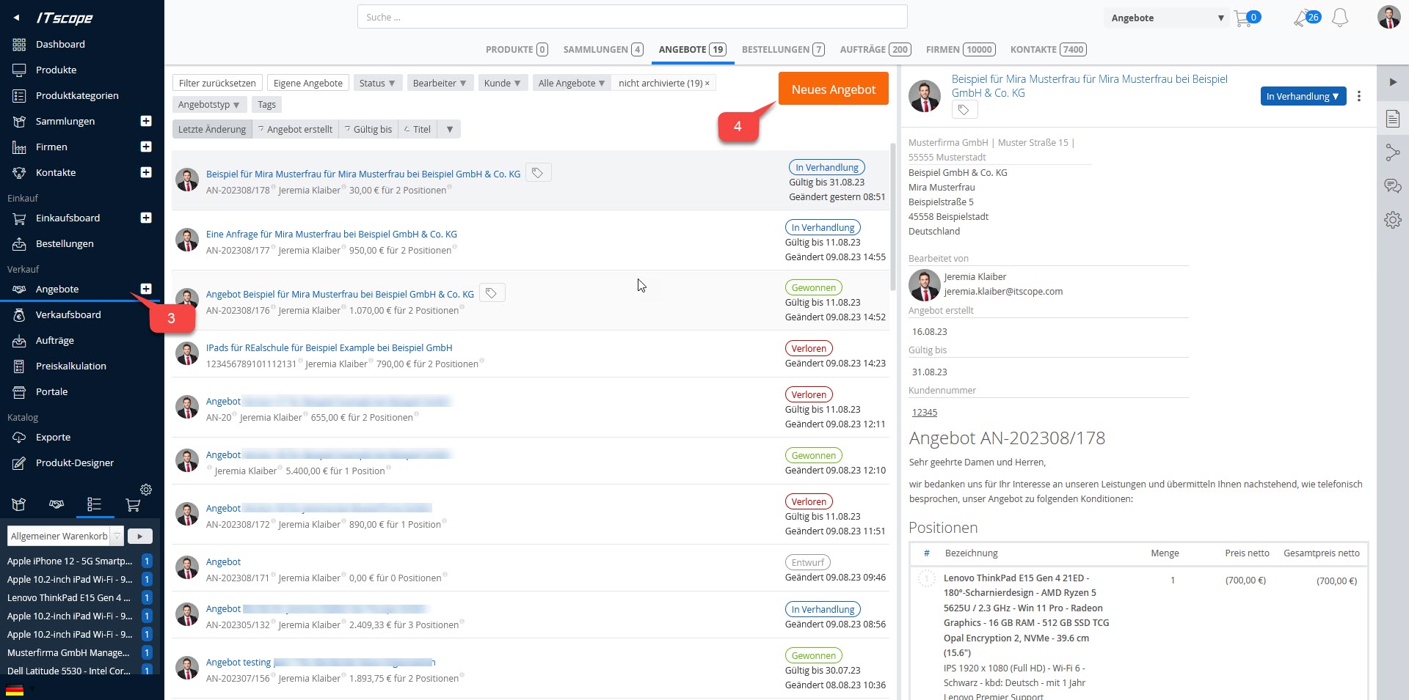Open notifications bell
The width and height of the screenshot is (1409, 700).
pos(1340,18)
